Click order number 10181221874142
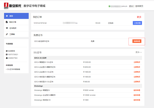 (x=40, y=23)
